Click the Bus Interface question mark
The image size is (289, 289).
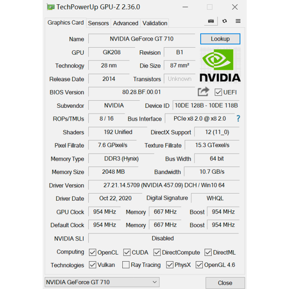238,118
